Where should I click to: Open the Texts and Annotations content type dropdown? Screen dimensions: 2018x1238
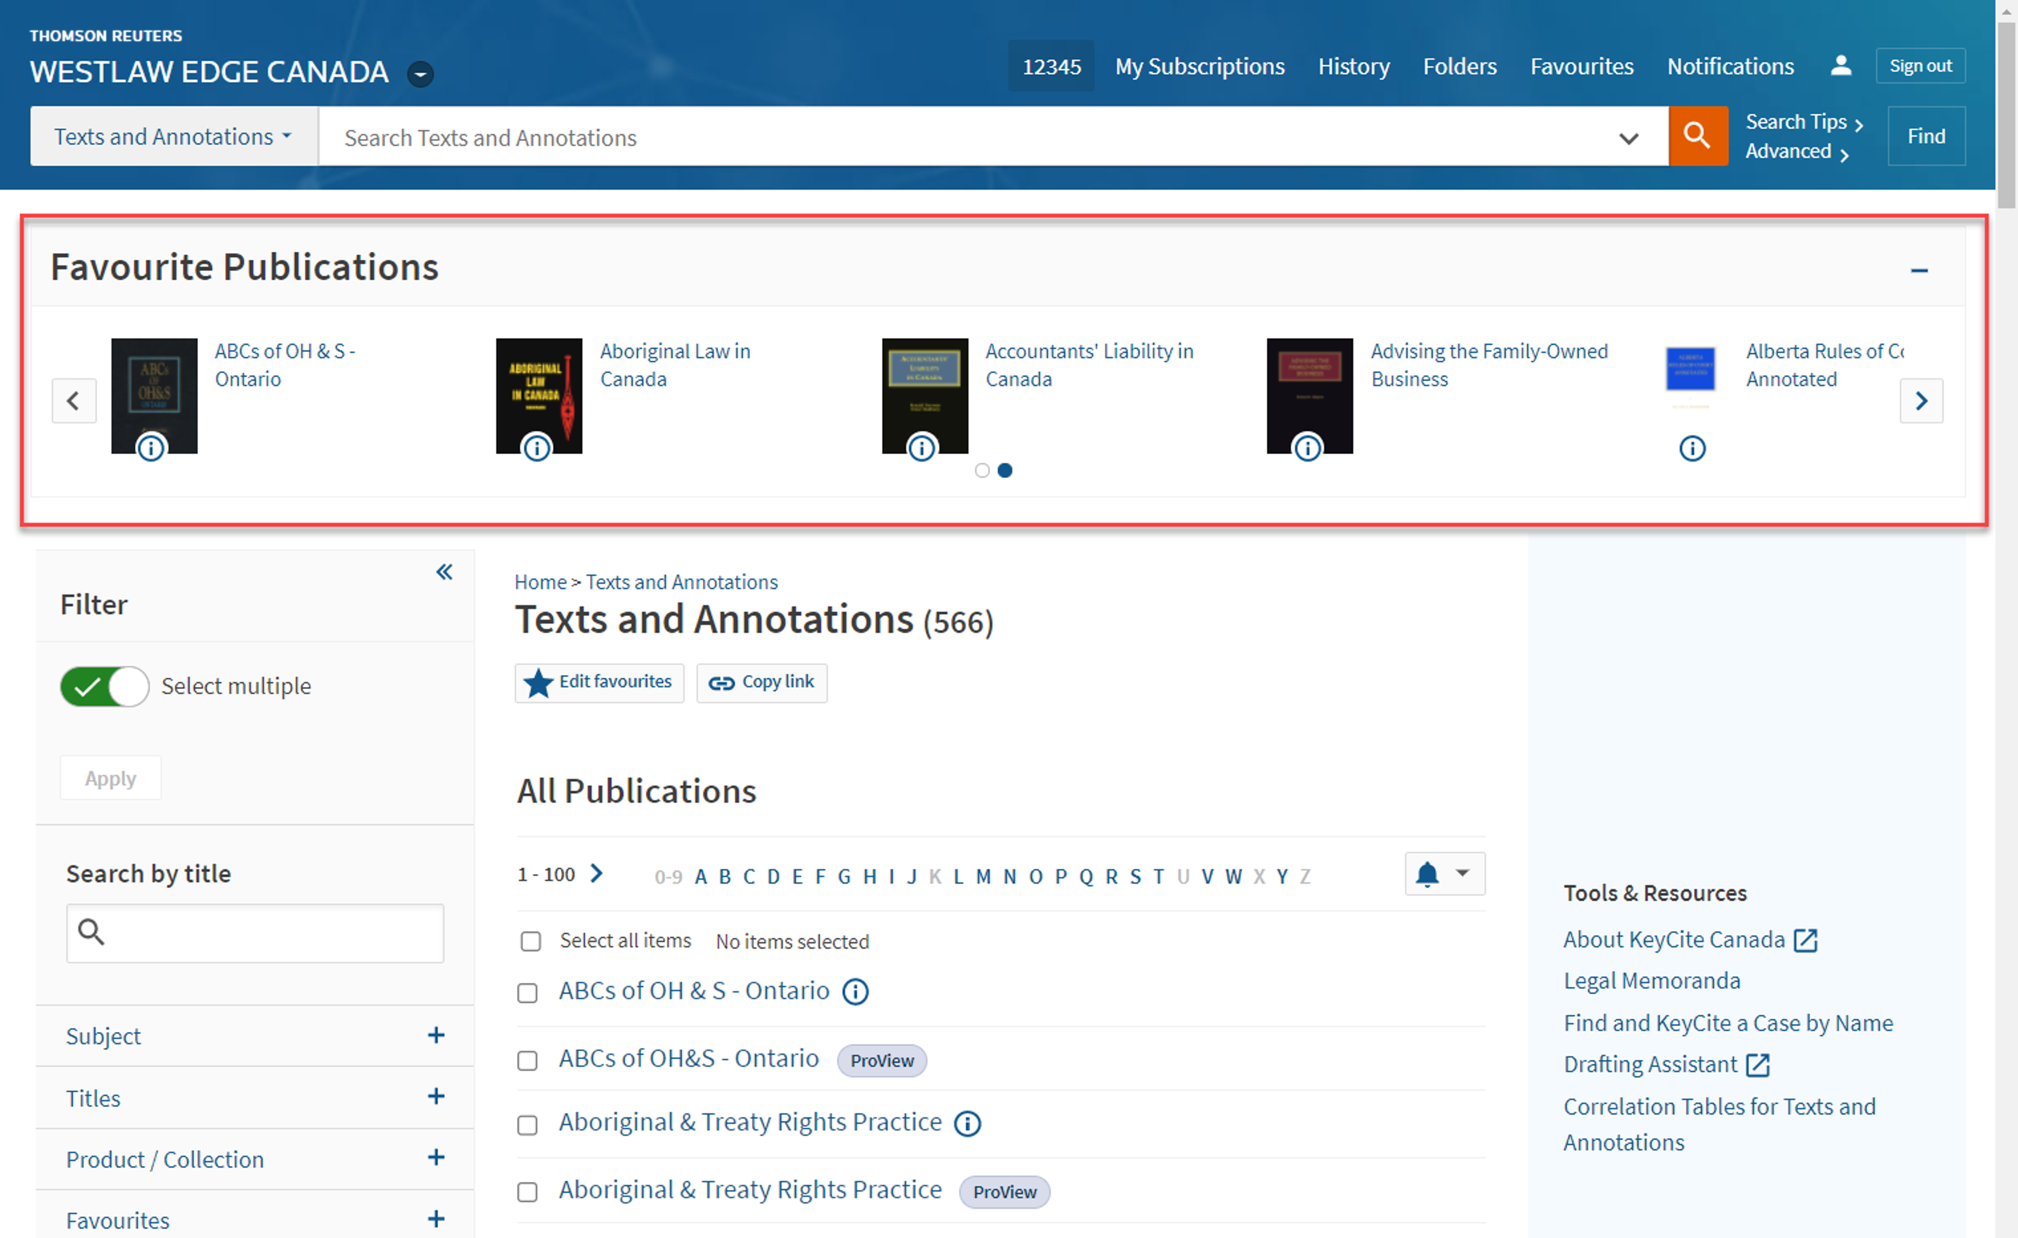click(174, 136)
